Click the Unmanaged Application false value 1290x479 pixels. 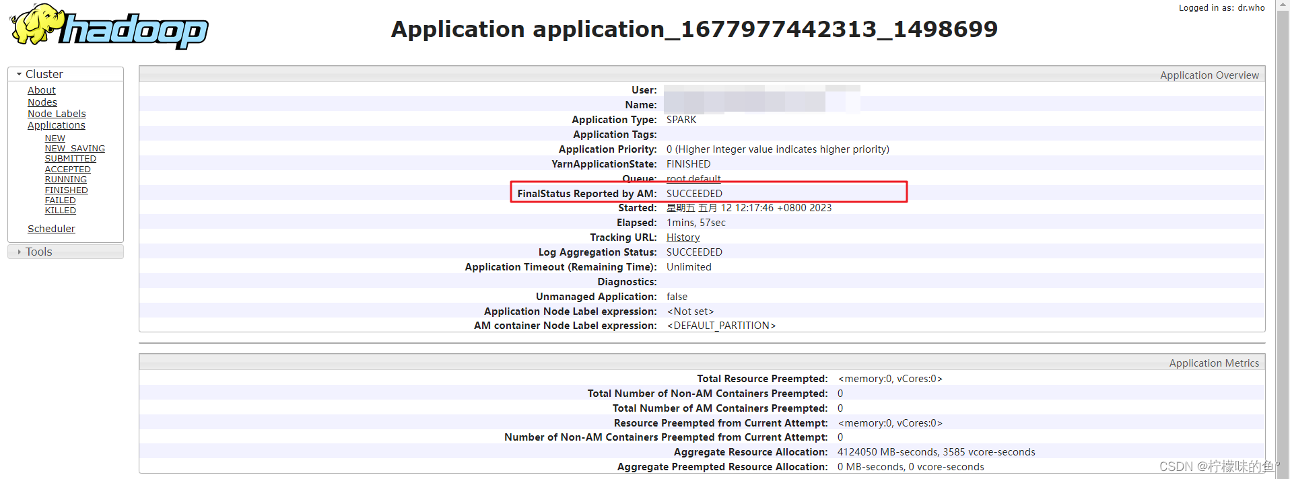tap(677, 297)
